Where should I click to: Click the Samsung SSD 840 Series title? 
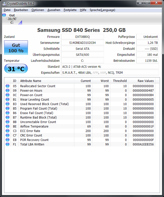pos(81,30)
